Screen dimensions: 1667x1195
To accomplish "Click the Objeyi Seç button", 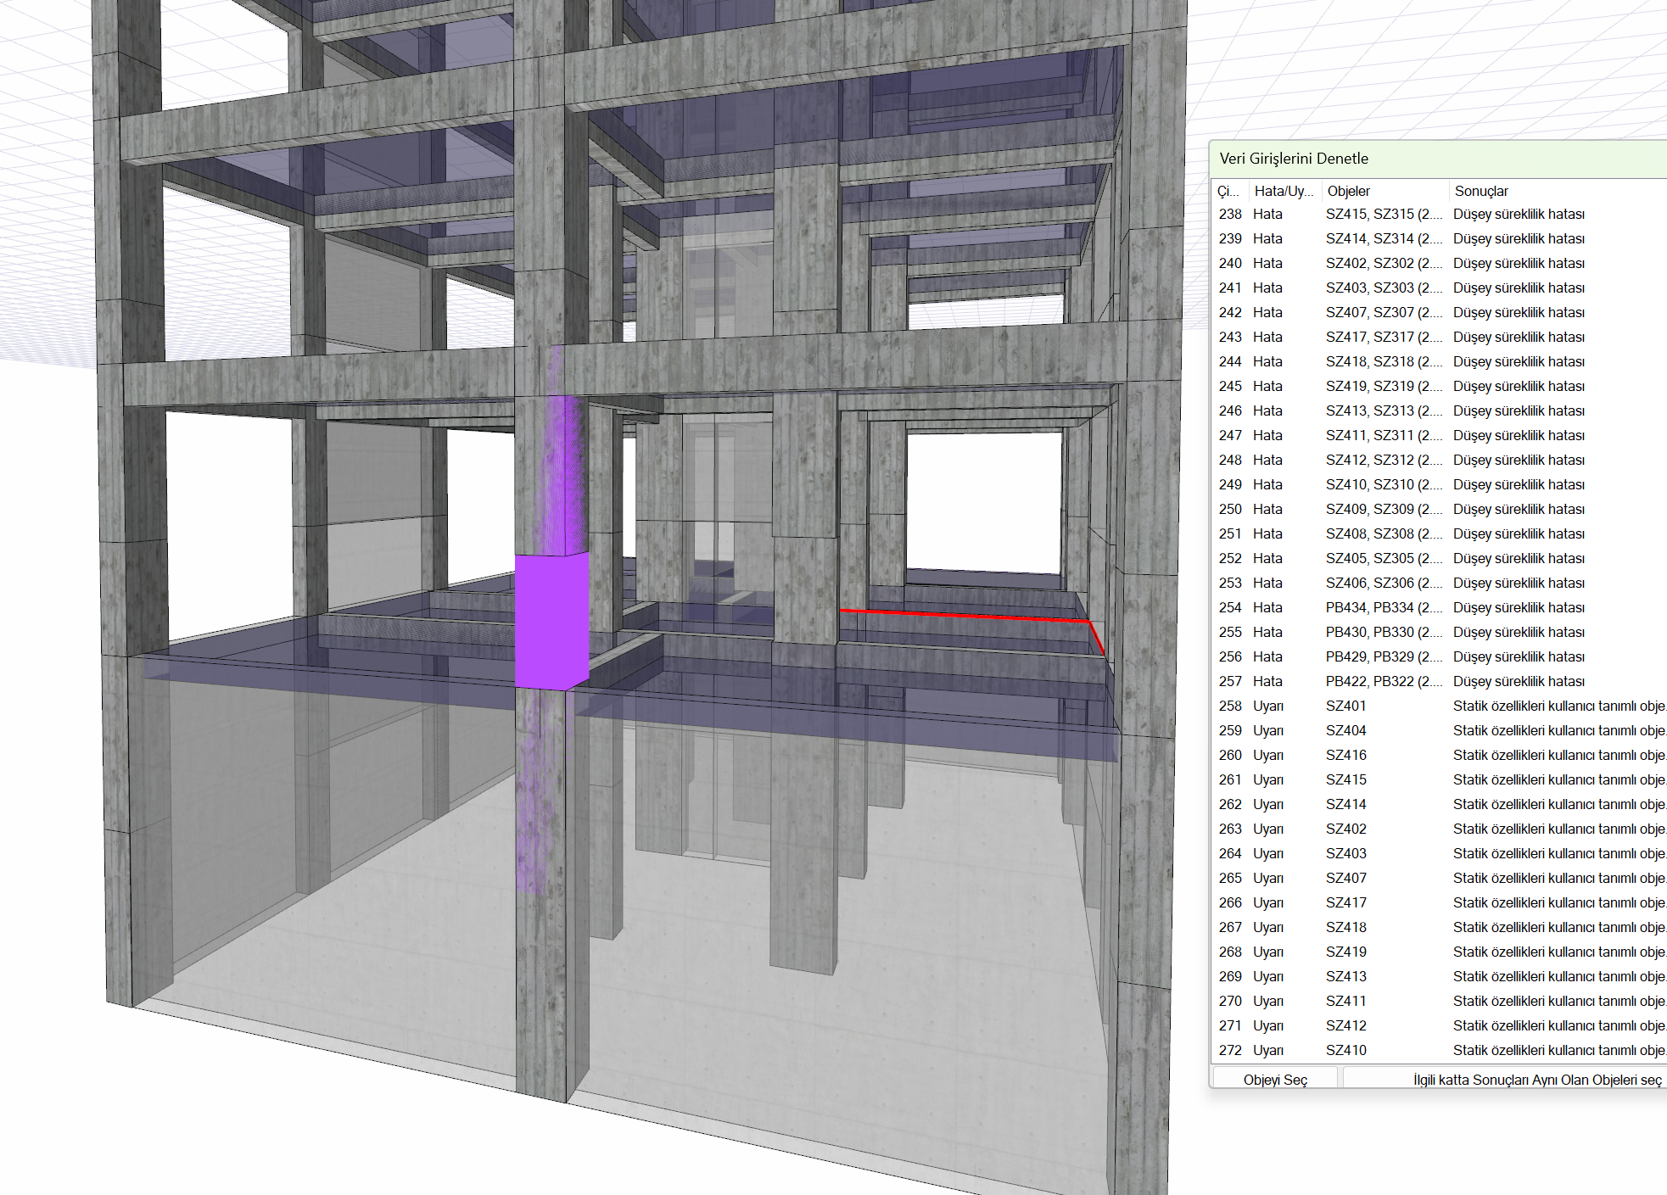I will 1274,1079.
